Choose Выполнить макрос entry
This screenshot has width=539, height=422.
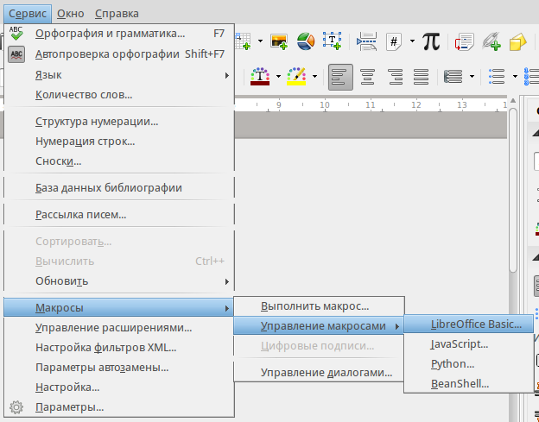click(x=319, y=306)
